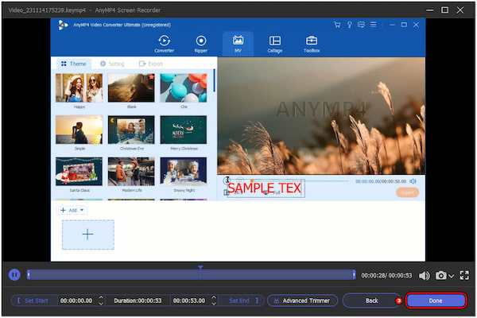This screenshot has height=318, width=477.
Task: Select the Christmas Eve theme thumbnail
Action: 131,130
